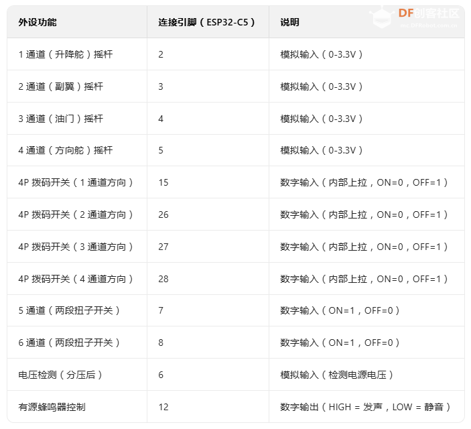The height and width of the screenshot is (429, 471).
Task: Click the pin number 8 cell
Action: click(x=161, y=343)
